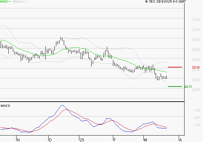203x142 pixels.
Task: Click the -100 MACD axis label
Action: point(197,125)
